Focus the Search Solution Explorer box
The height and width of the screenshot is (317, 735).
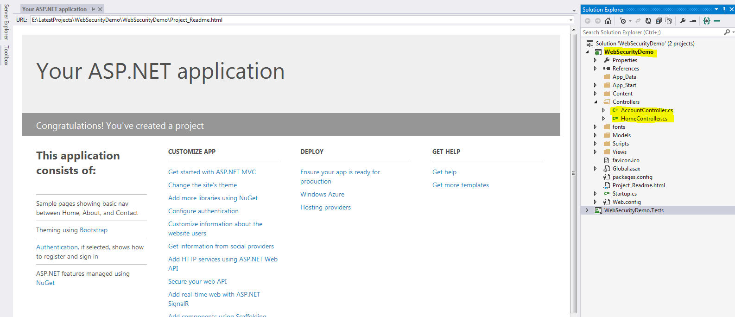[x=653, y=32]
